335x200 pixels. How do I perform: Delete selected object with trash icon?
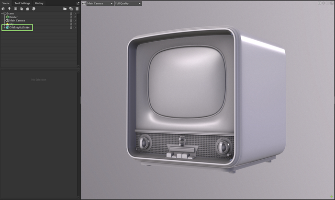77,9
